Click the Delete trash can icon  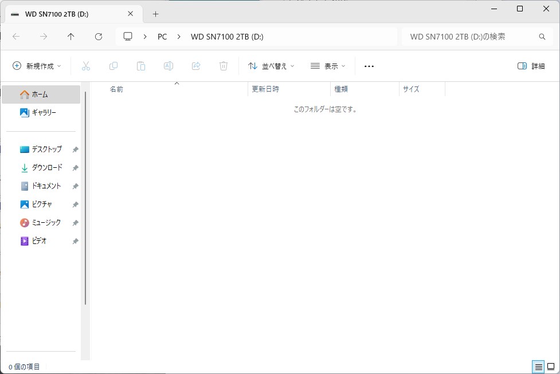[x=224, y=66]
